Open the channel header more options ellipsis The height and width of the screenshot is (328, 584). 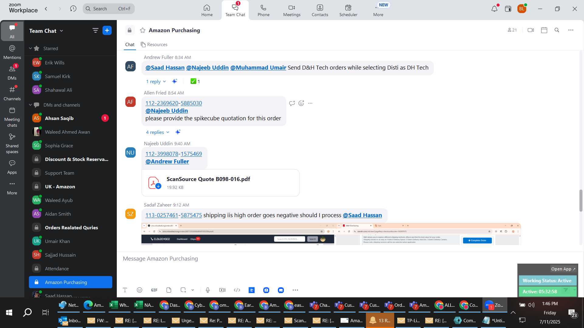[x=571, y=30]
